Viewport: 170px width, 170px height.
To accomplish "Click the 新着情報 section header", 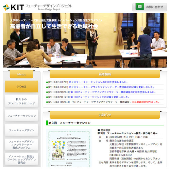I will pyautogui.click(x=105, y=74).
